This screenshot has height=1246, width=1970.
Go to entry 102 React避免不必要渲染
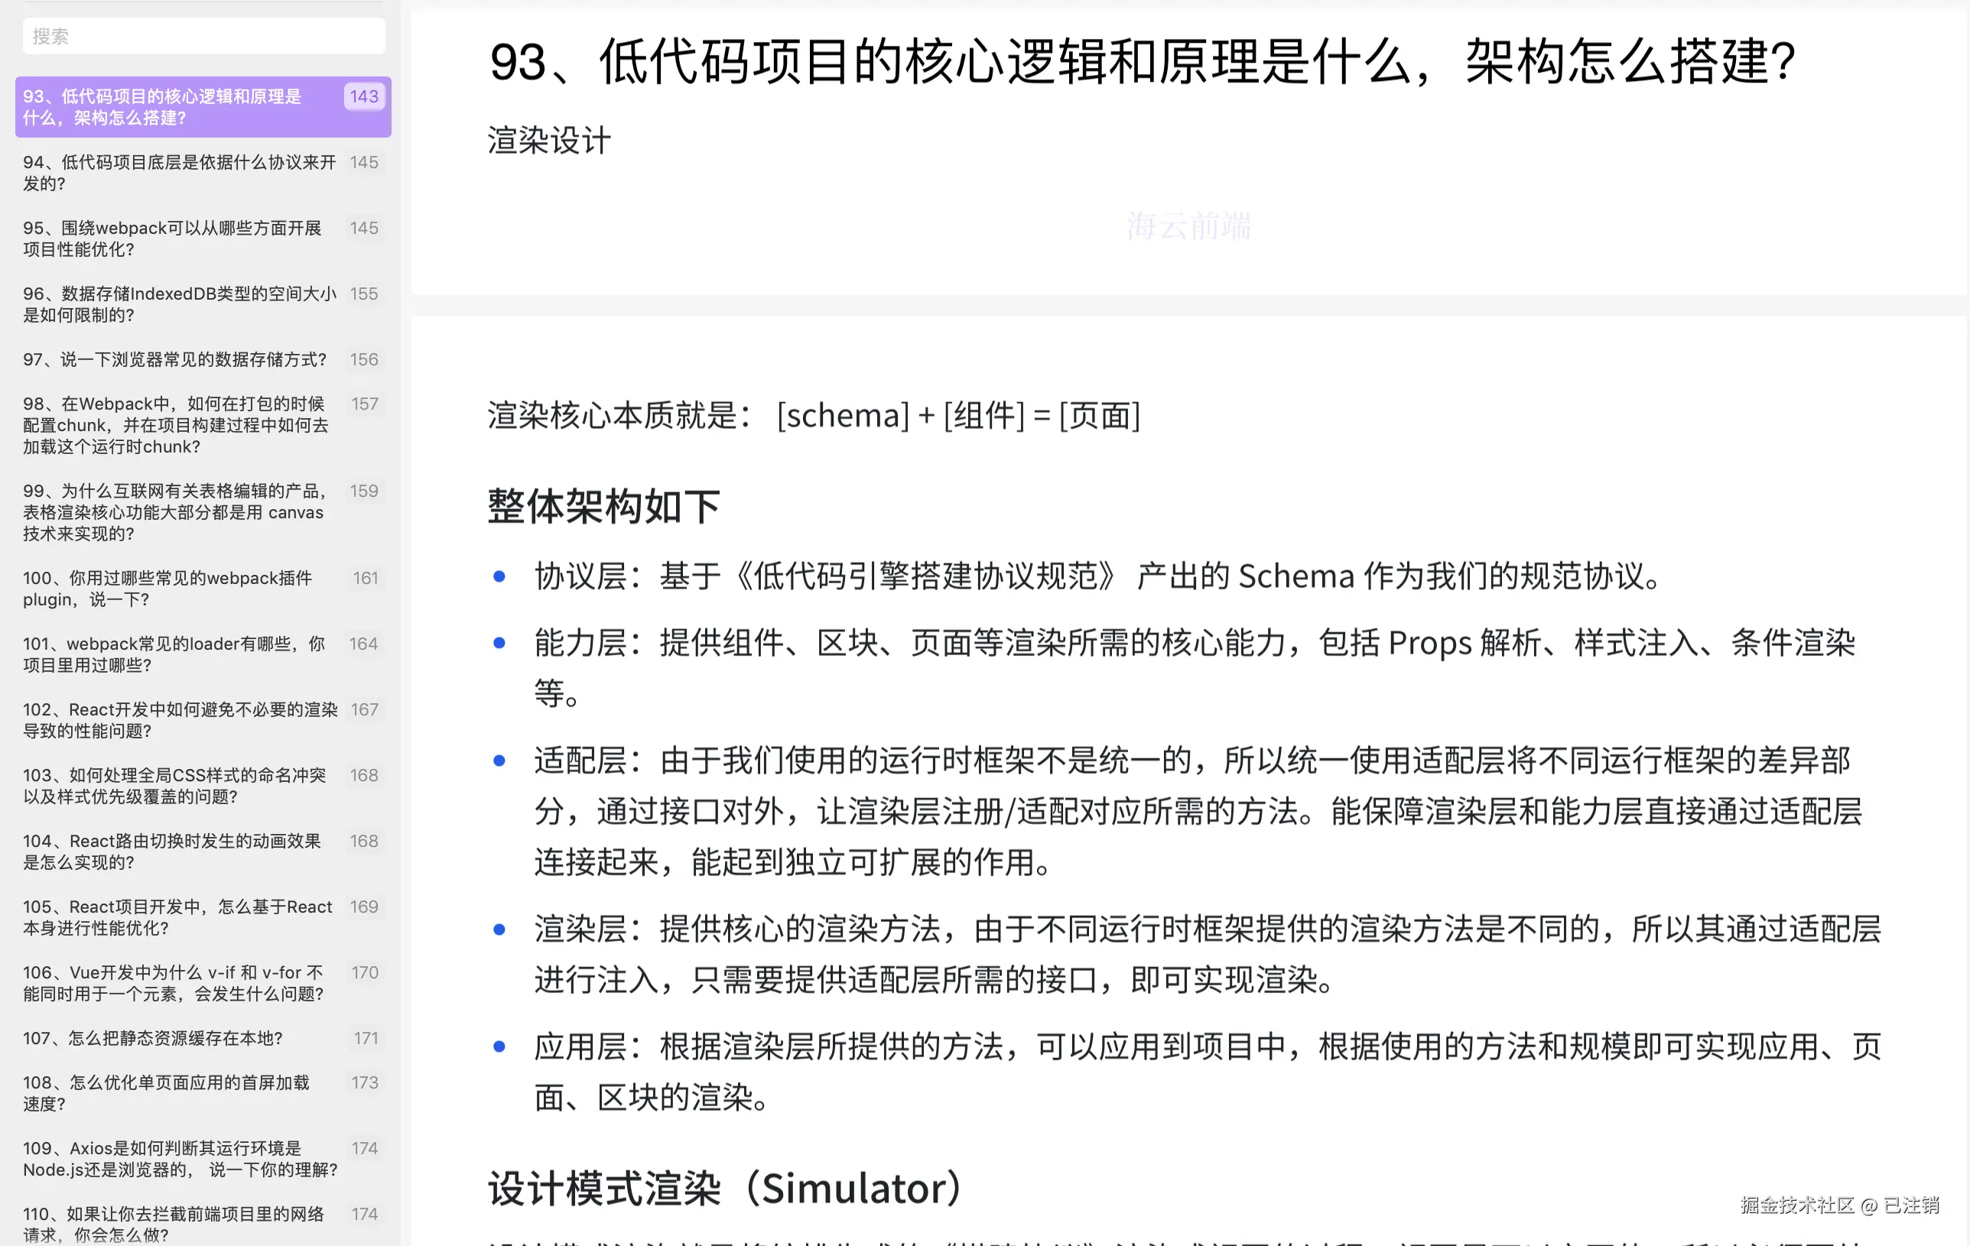[x=180, y=720]
